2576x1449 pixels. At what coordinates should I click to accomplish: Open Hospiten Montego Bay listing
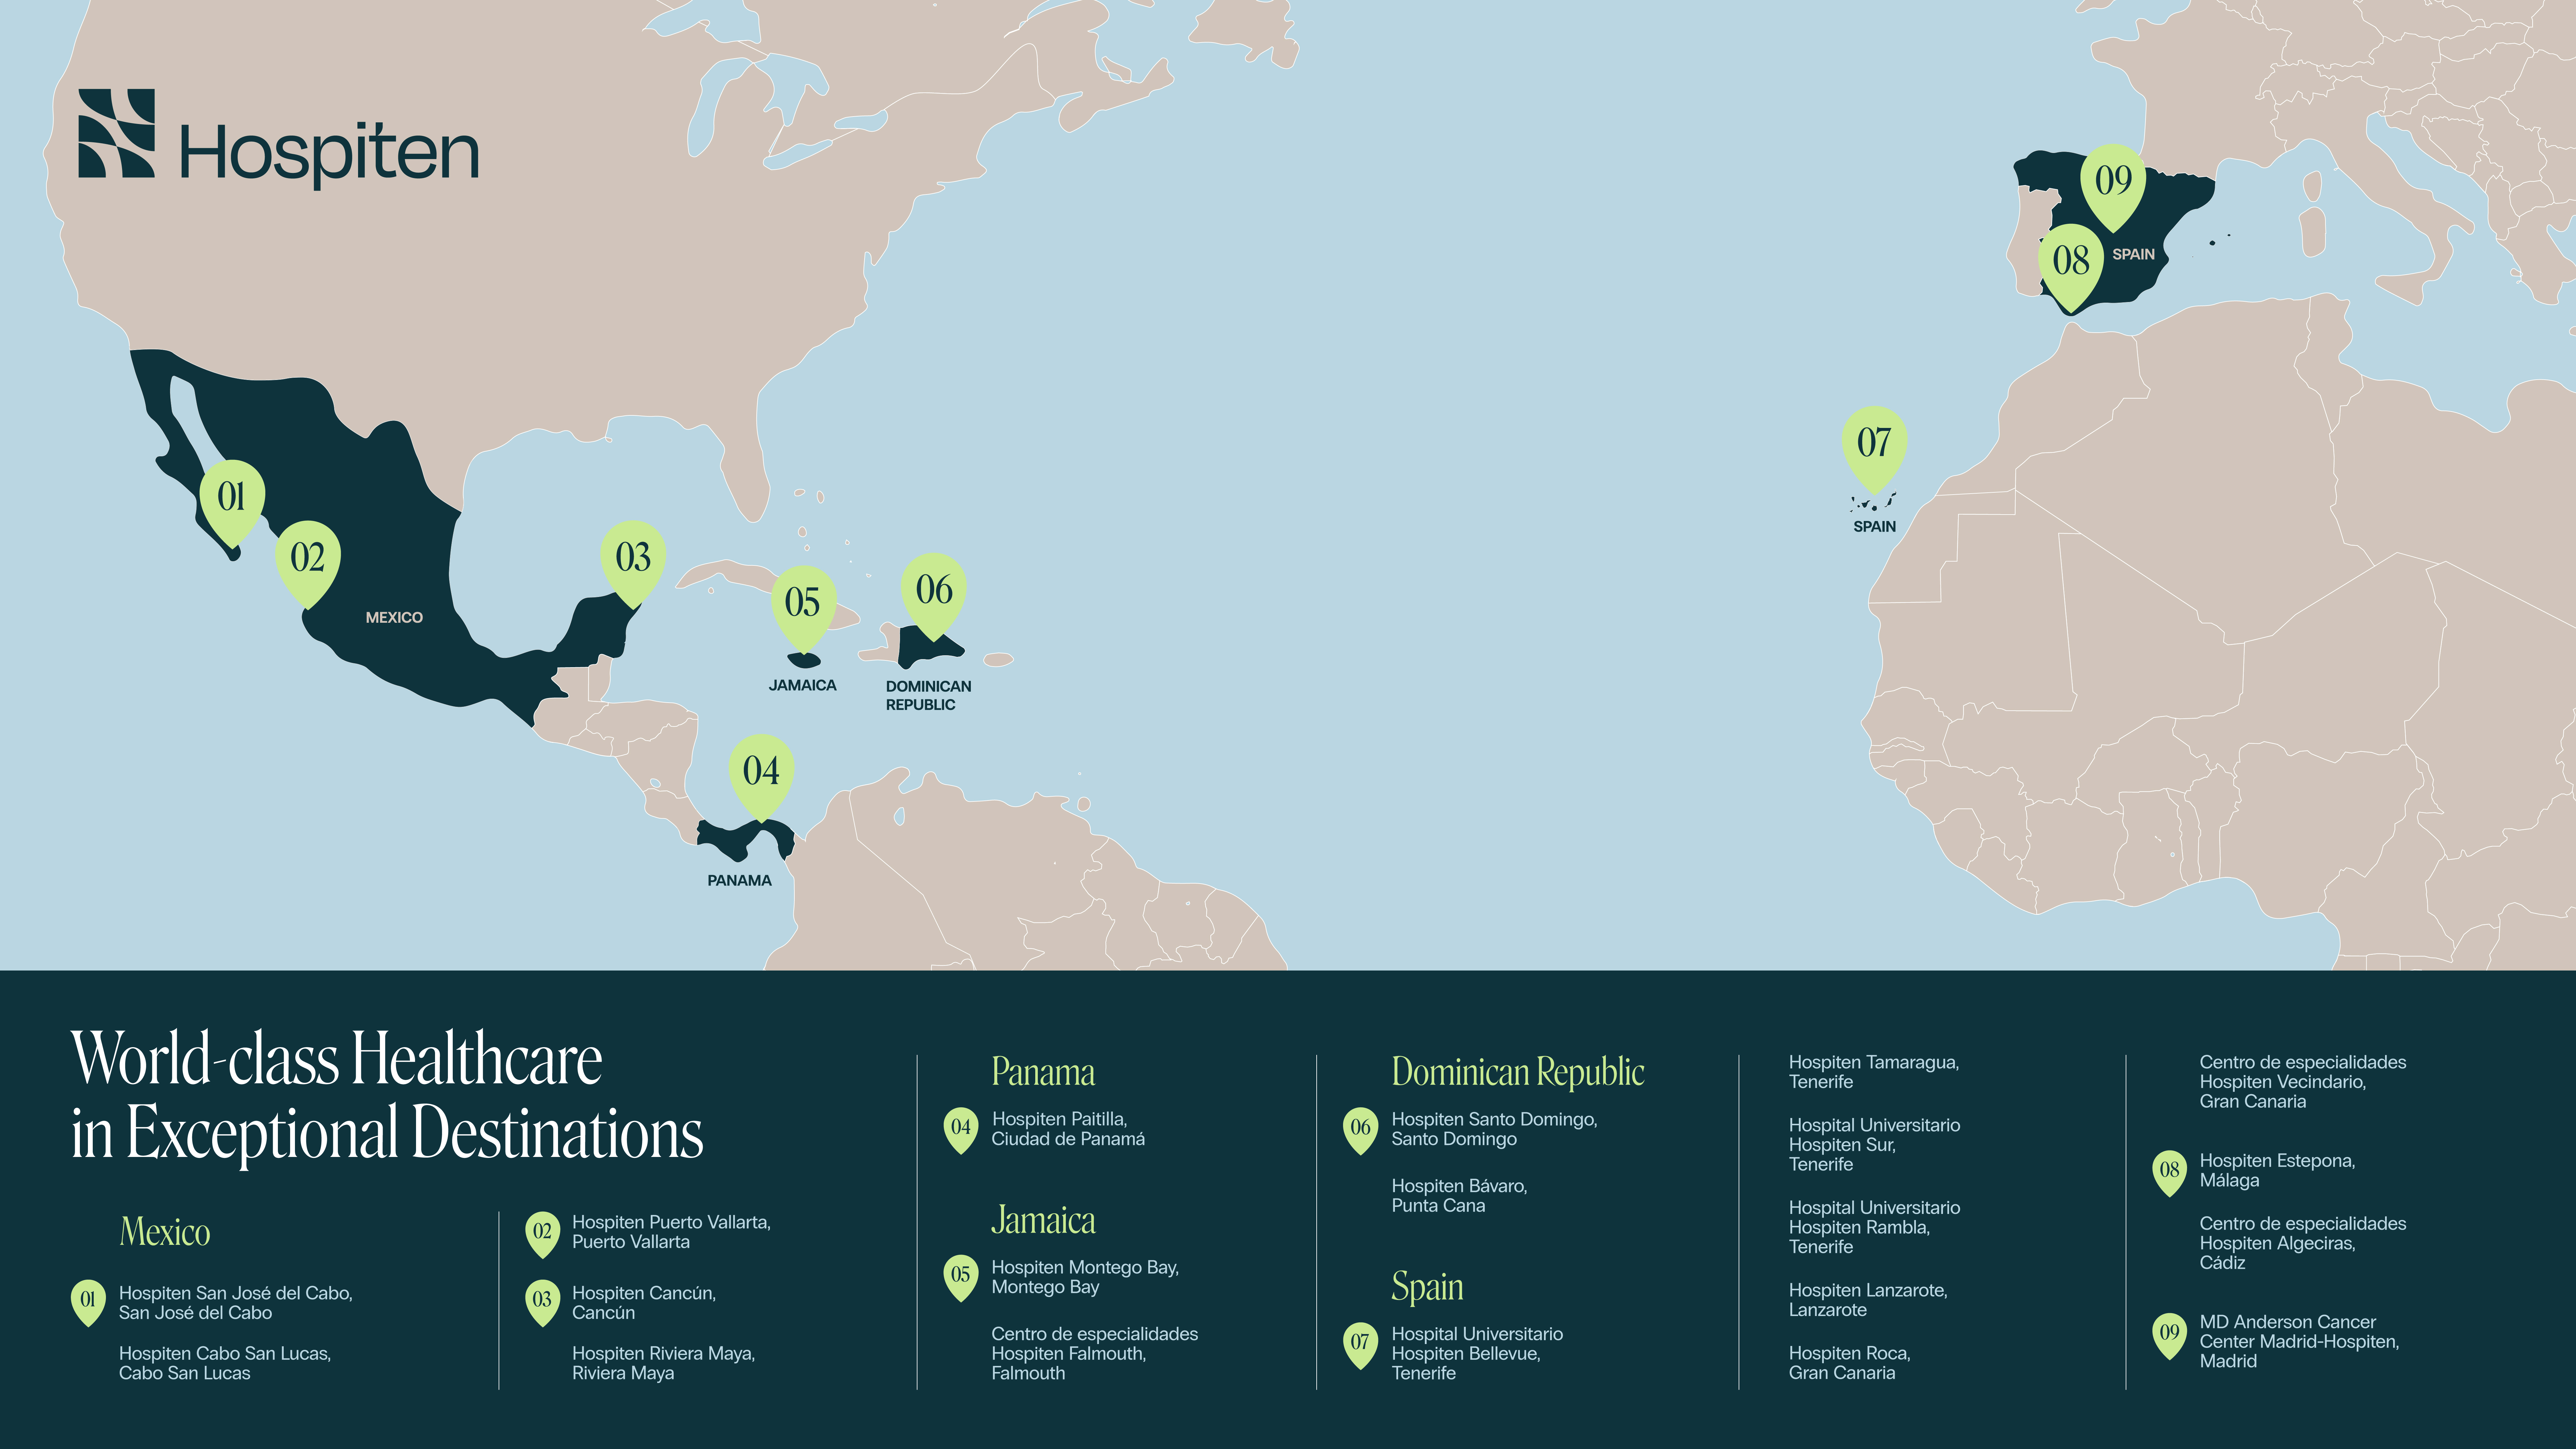1084,1277
